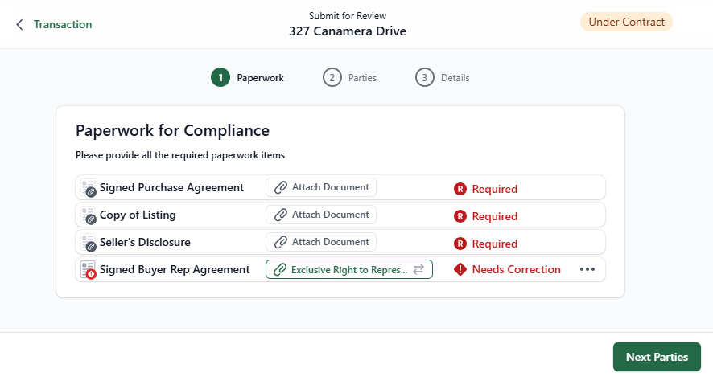Attach document for Signed Purchase Agreement
The width and height of the screenshot is (713, 381).
(x=321, y=187)
